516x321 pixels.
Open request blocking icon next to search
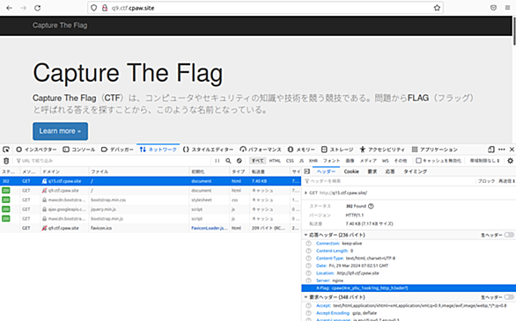tap(240, 161)
